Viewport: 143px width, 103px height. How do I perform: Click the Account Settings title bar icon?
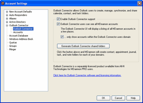point(3,3)
